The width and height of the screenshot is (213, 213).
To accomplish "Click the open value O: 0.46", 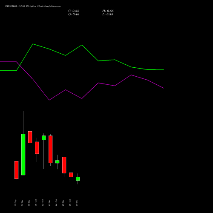I will point(74,14).
